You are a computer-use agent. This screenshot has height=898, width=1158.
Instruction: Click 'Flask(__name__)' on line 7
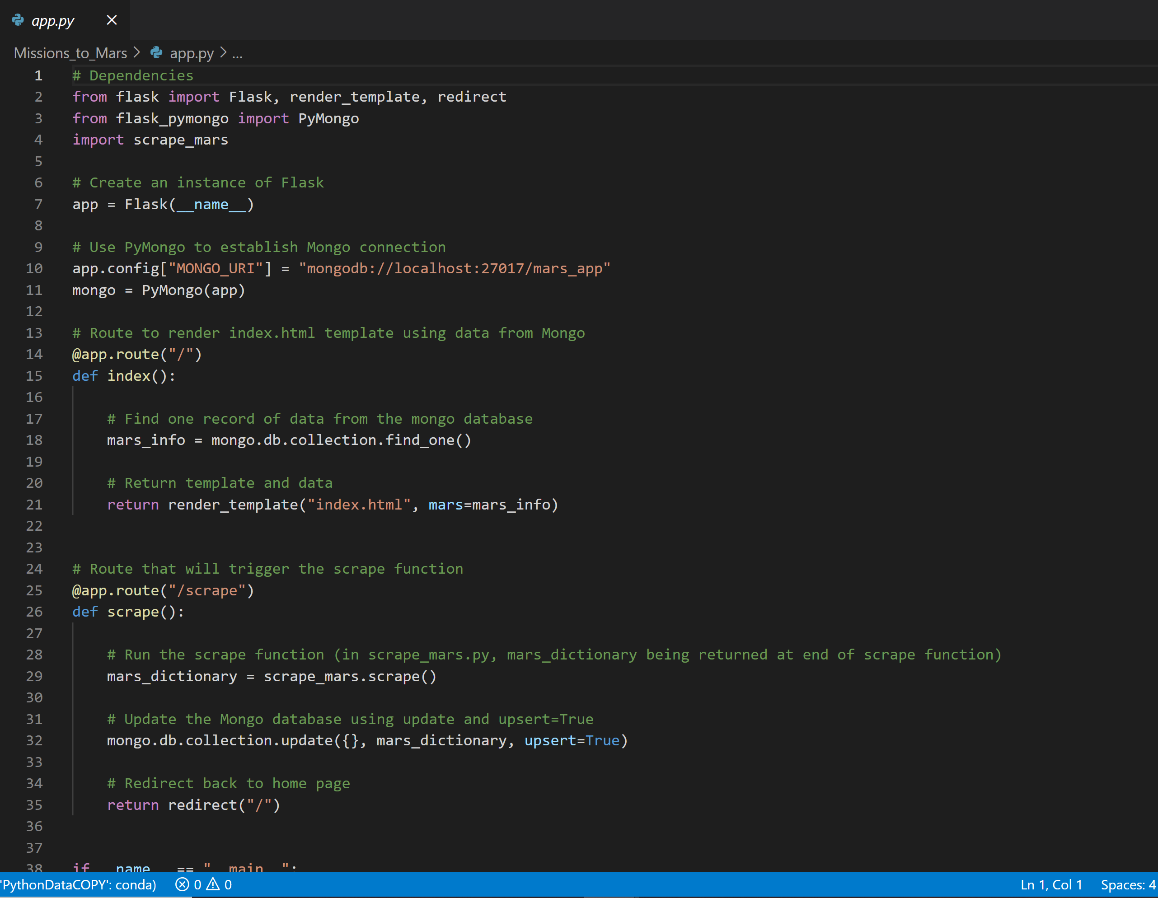[189, 205]
